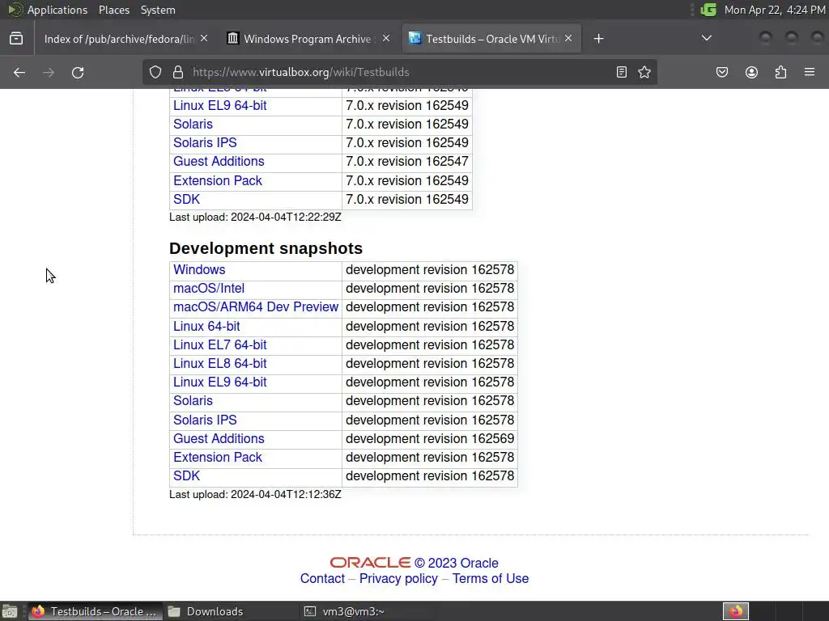Click the Last upload 2024-04-04T12:12:36Z text
The width and height of the screenshot is (829, 621).
pos(255,495)
